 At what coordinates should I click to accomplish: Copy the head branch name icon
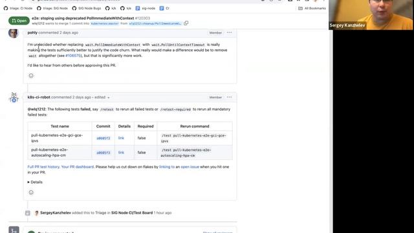[186, 23]
